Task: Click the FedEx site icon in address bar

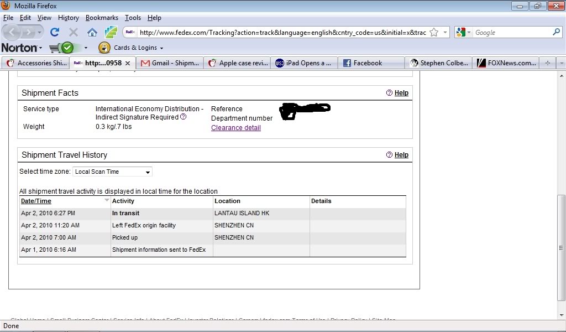Action: [x=130, y=32]
